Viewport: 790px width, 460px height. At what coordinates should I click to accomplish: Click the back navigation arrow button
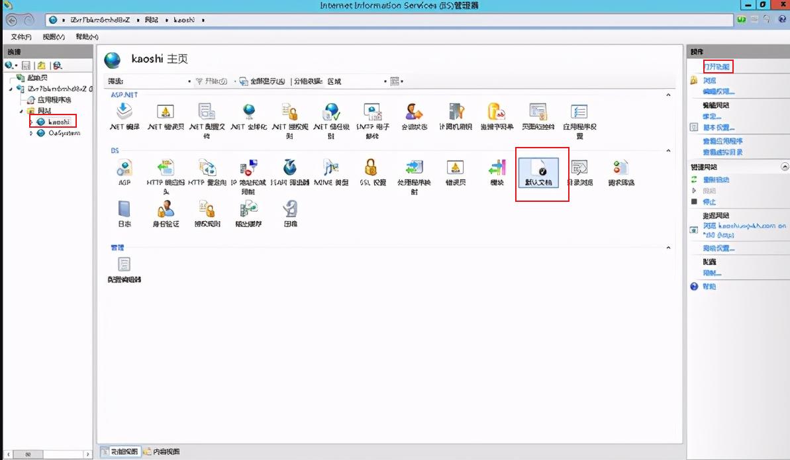tap(12, 20)
